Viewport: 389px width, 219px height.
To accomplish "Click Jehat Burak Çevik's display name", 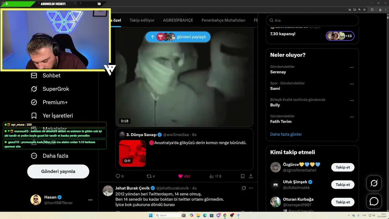I will [133, 188].
